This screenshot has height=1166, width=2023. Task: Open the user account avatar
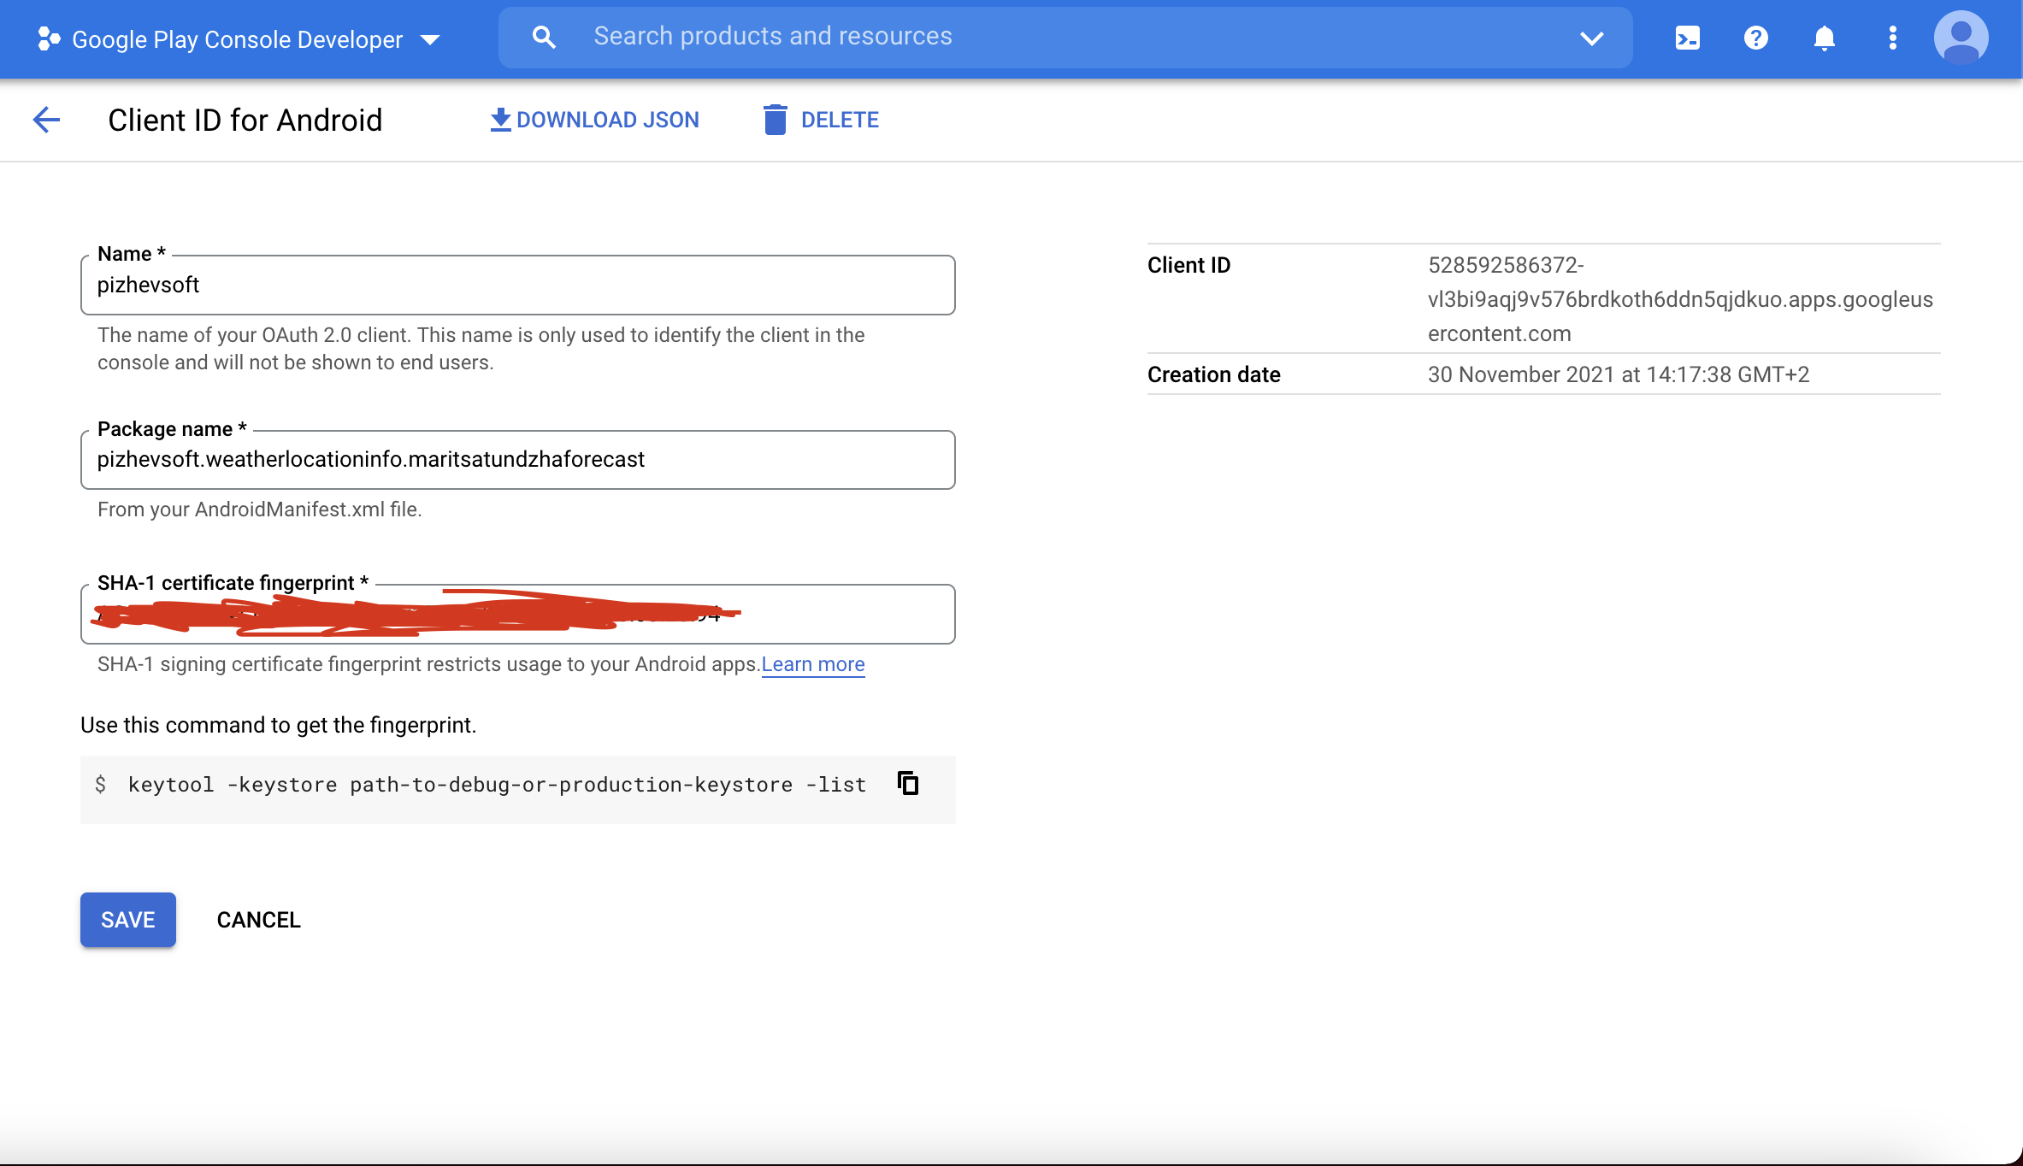click(x=1961, y=38)
